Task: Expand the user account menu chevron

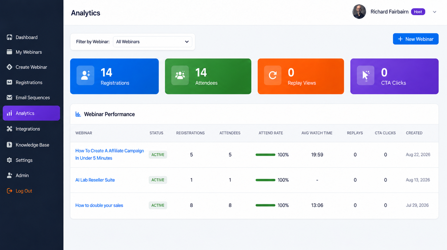Action: (434, 12)
